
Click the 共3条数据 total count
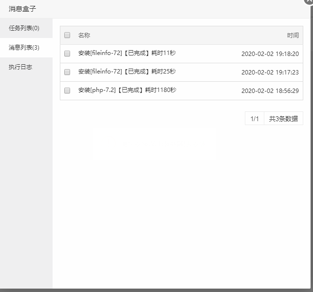[283, 119]
